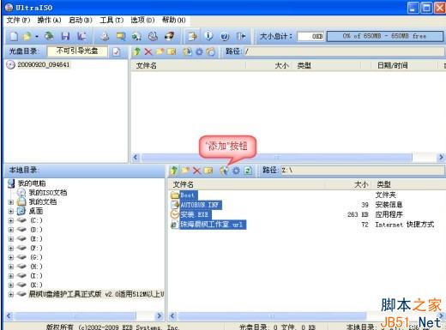Expand the (E:) drive node

click(x=11, y=239)
